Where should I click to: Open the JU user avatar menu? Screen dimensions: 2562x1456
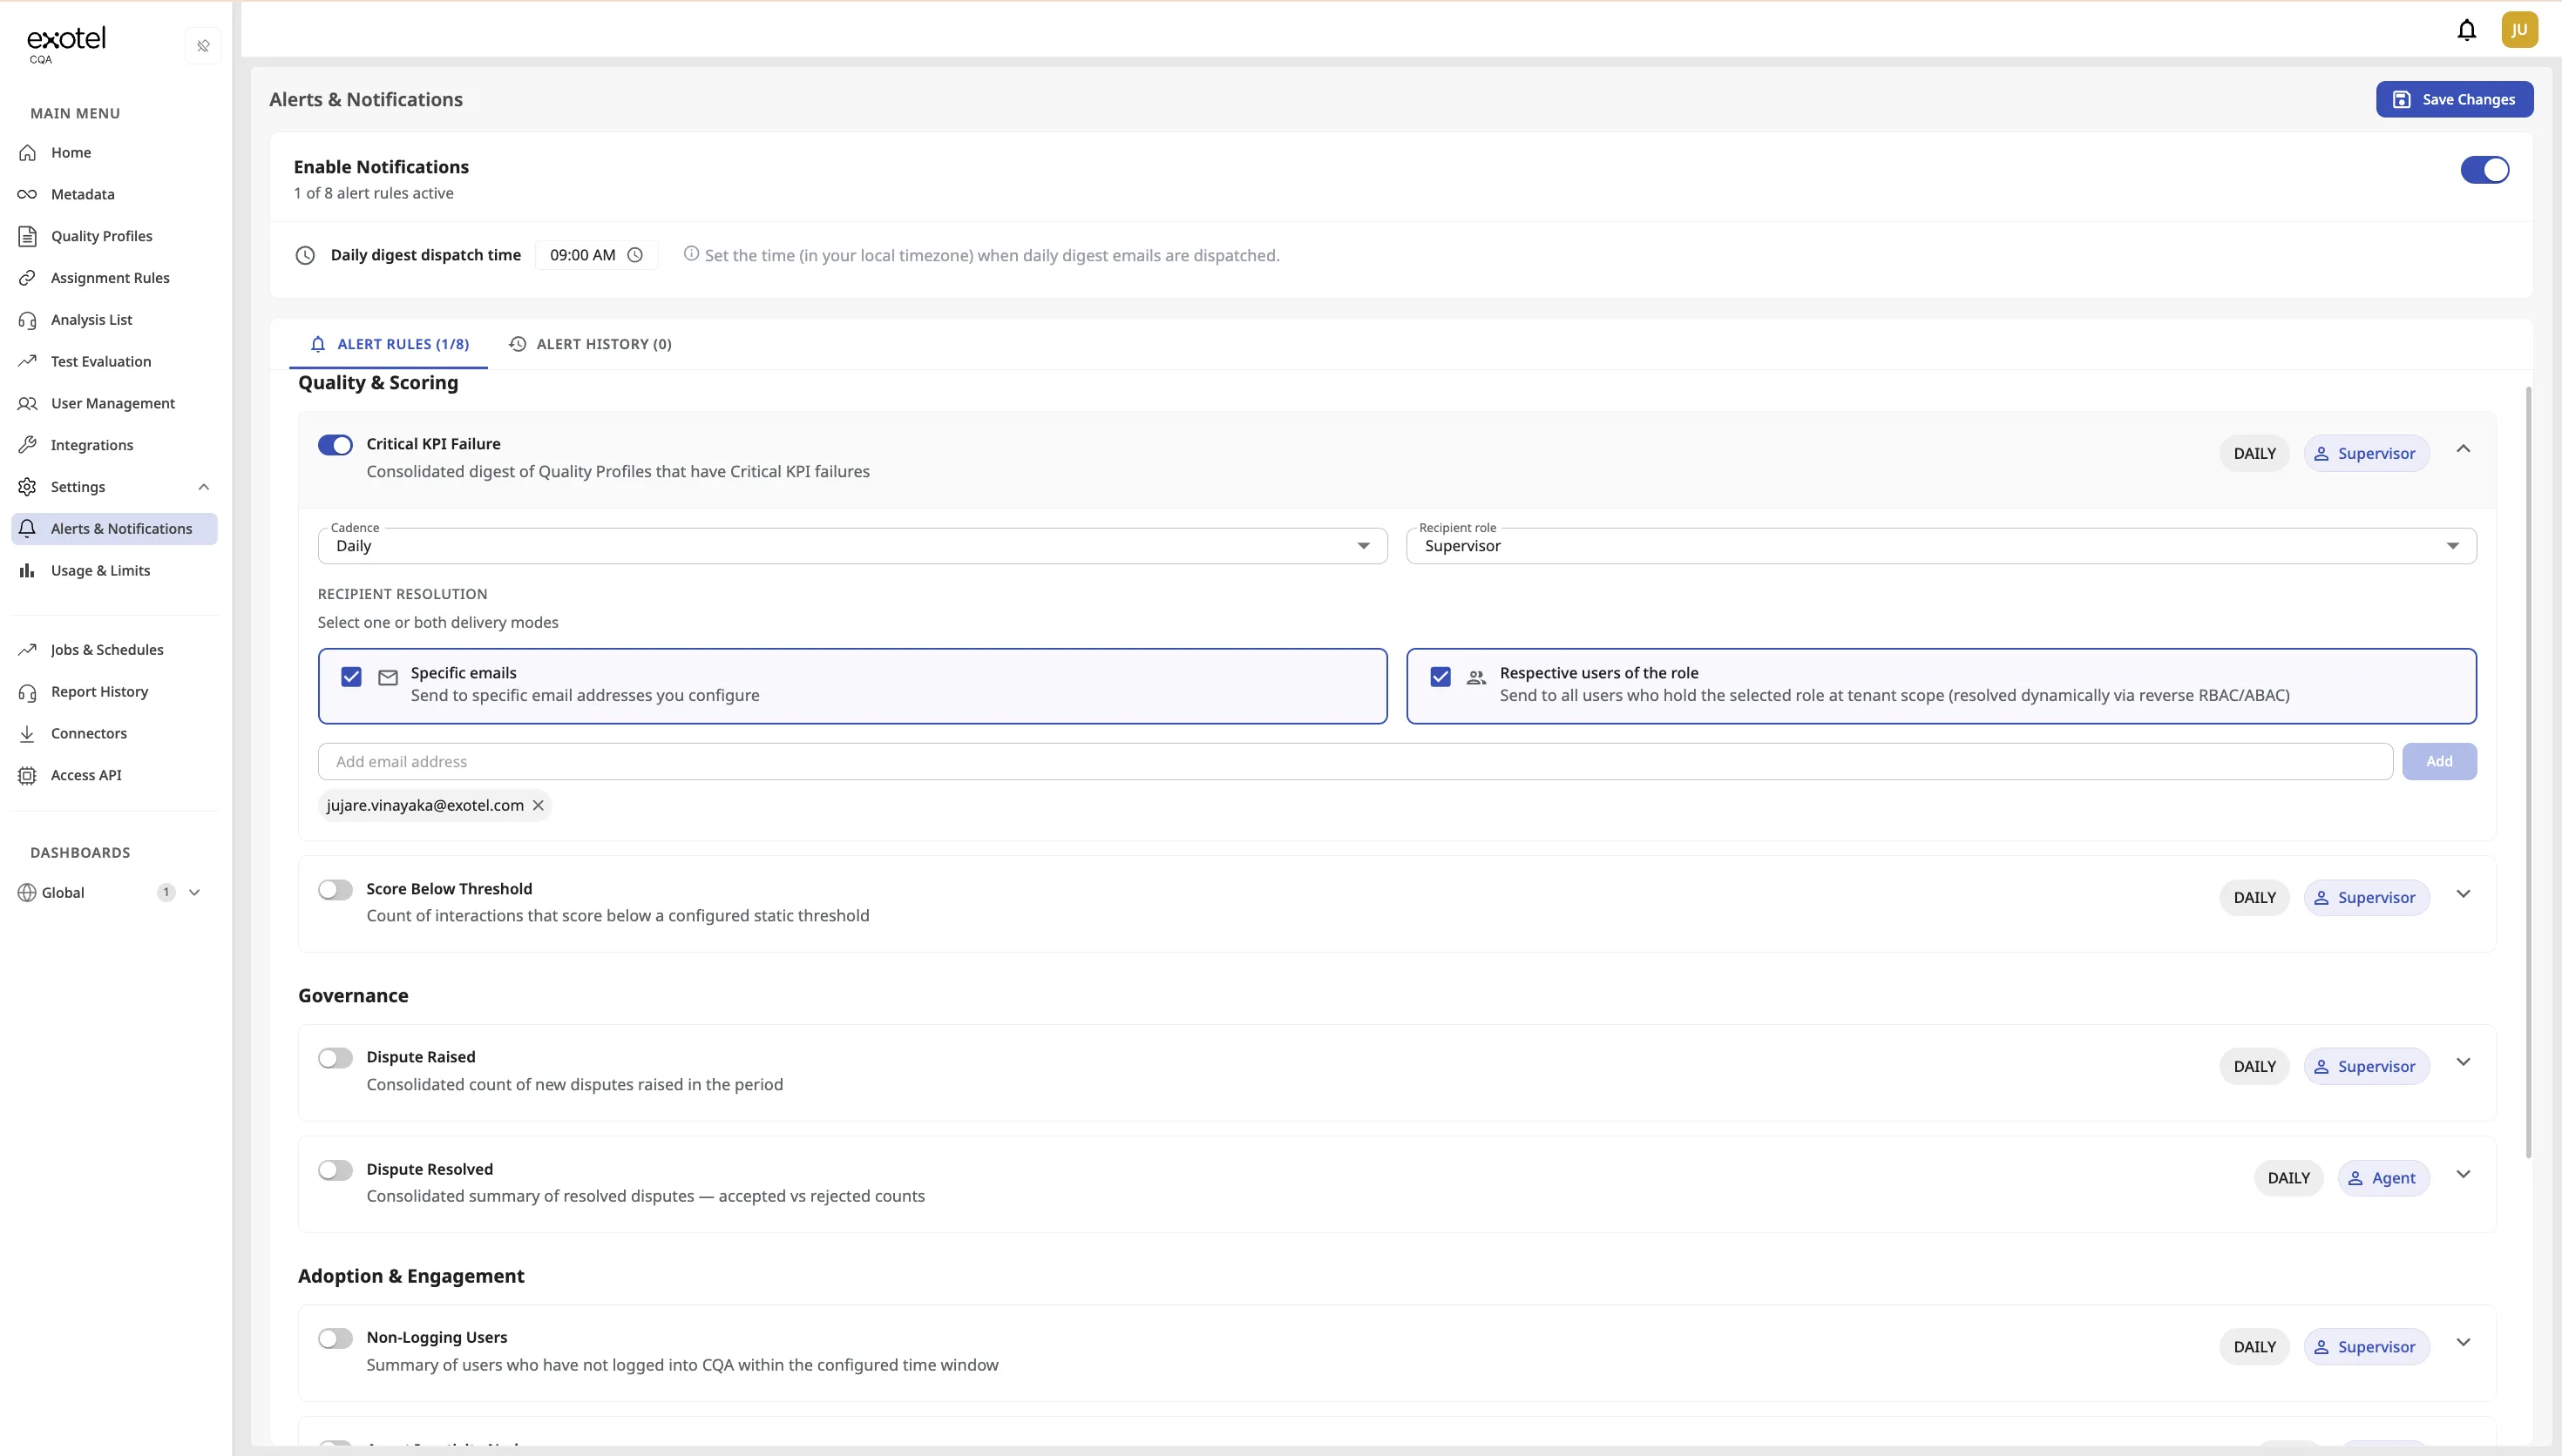[2519, 30]
